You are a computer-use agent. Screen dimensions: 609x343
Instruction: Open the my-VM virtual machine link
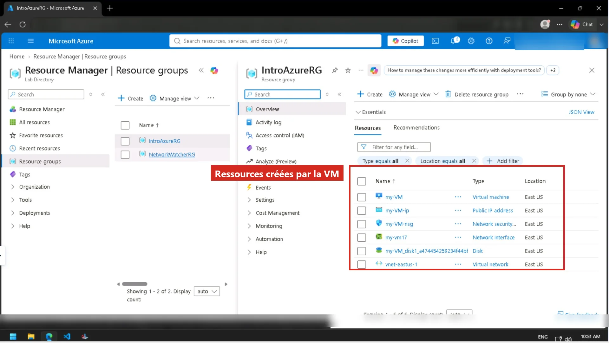[394, 197]
